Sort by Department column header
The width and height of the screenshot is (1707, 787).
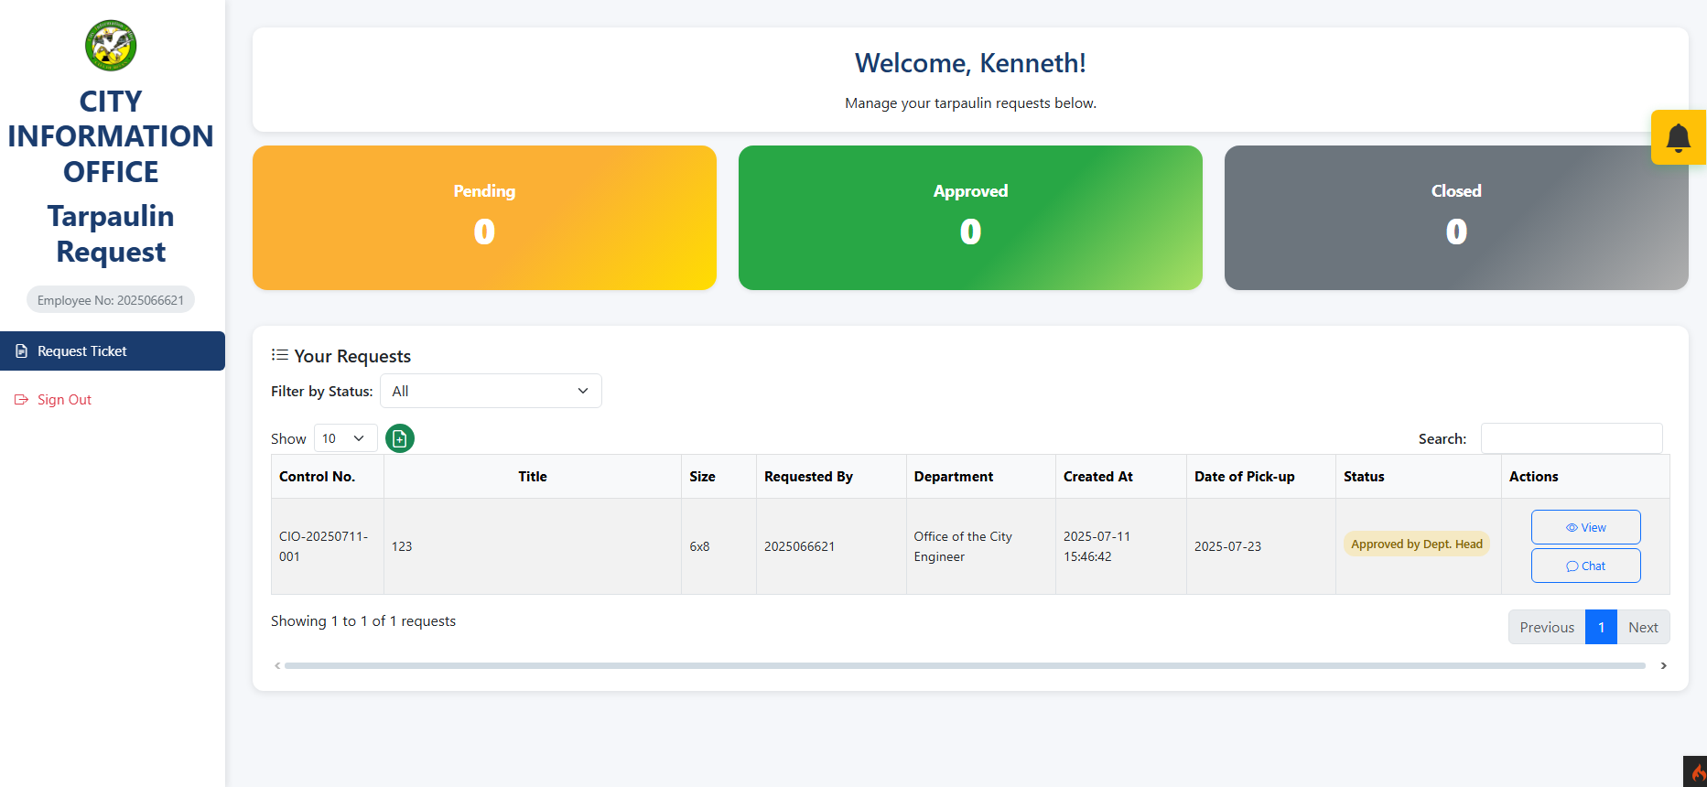click(x=981, y=476)
